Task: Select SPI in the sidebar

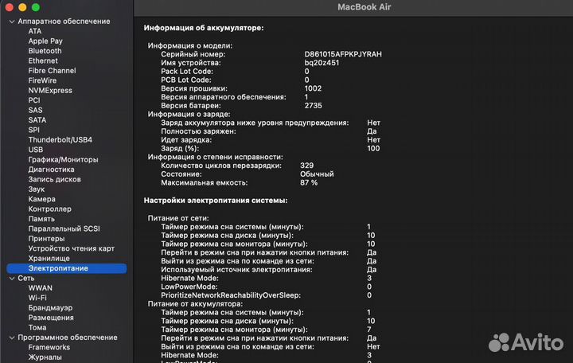Action: tap(33, 130)
